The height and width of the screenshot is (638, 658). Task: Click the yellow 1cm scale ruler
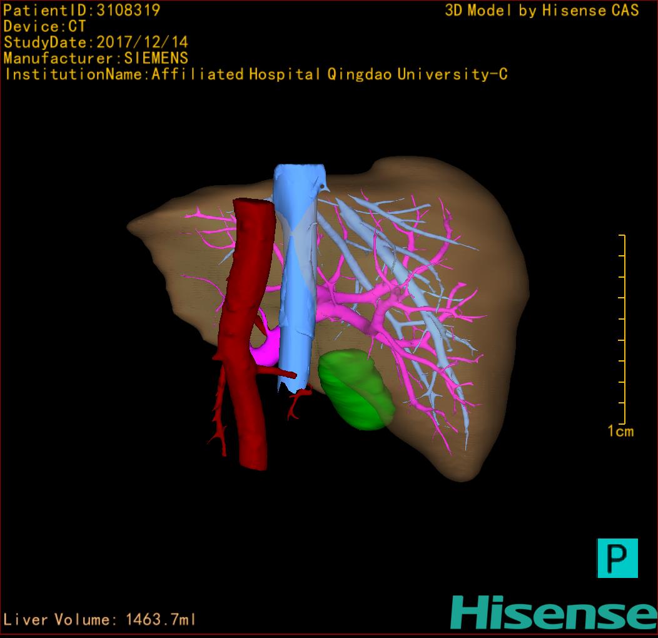(x=622, y=330)
